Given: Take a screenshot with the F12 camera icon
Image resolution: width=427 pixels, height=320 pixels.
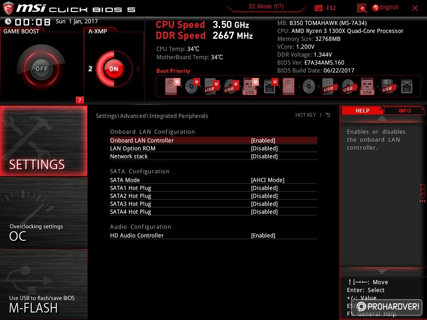Looking at the screenshot, I should 318,8.
